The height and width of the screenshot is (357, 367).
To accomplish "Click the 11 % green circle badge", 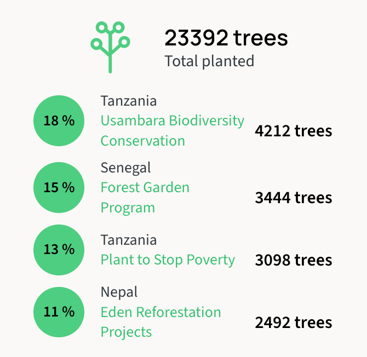I will point(59,312).
